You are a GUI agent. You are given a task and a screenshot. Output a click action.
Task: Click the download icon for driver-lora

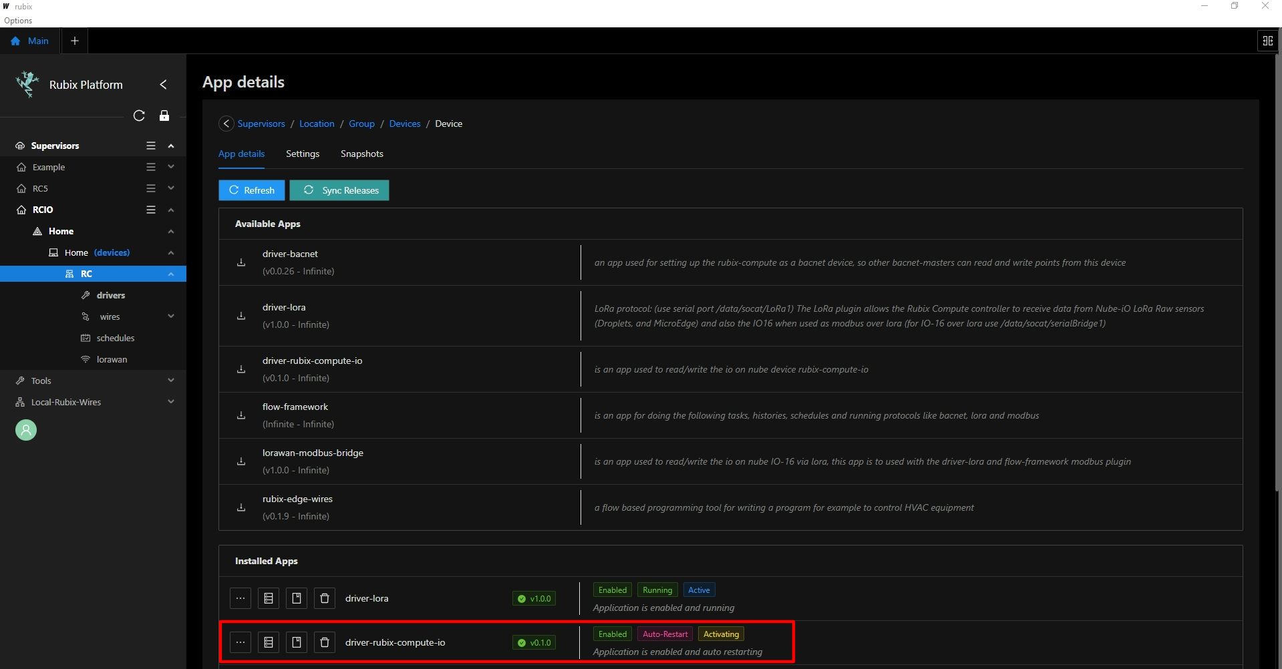click(241, 316)
